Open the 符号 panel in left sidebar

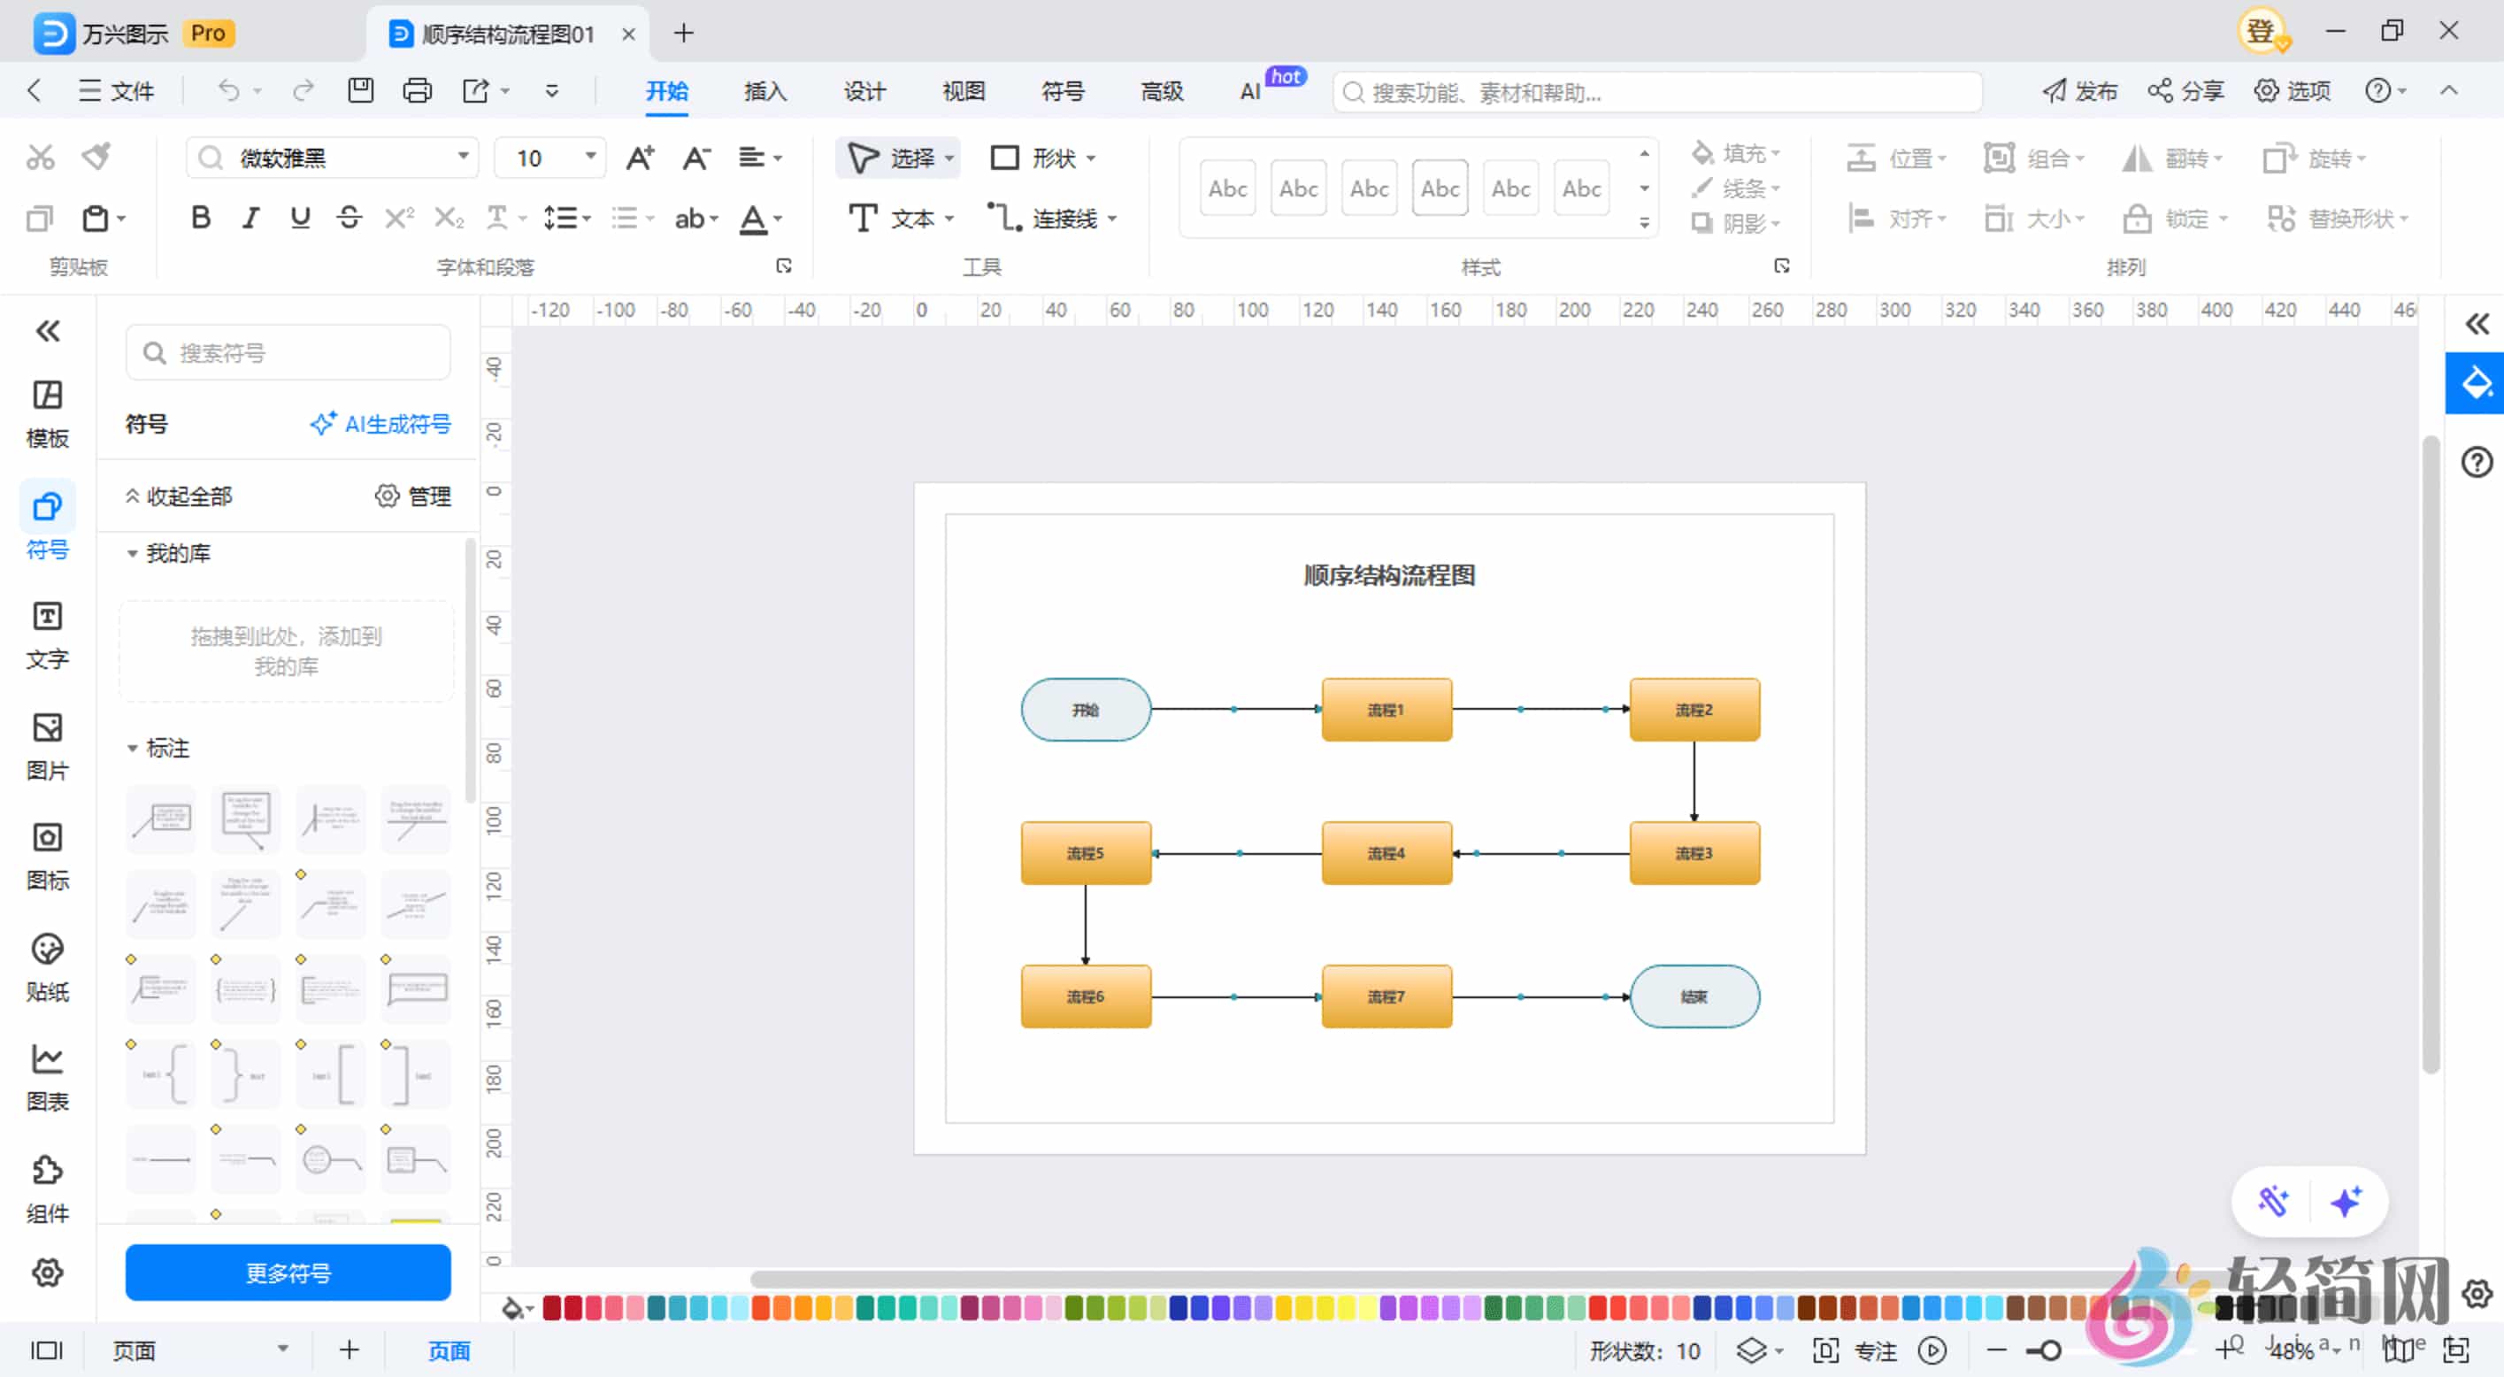tap(46, 520)
